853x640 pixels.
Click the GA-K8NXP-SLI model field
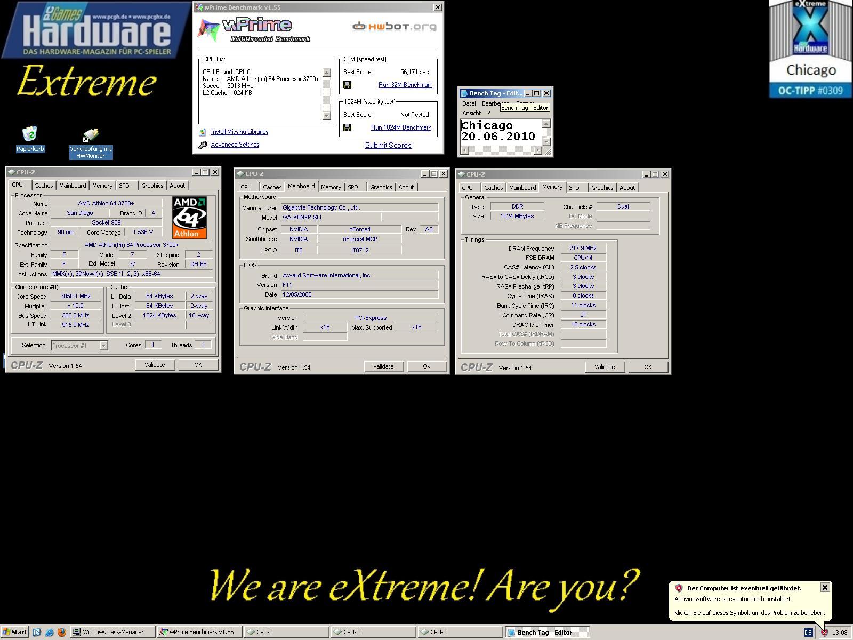pyautogui.click(x=331, y=217)
